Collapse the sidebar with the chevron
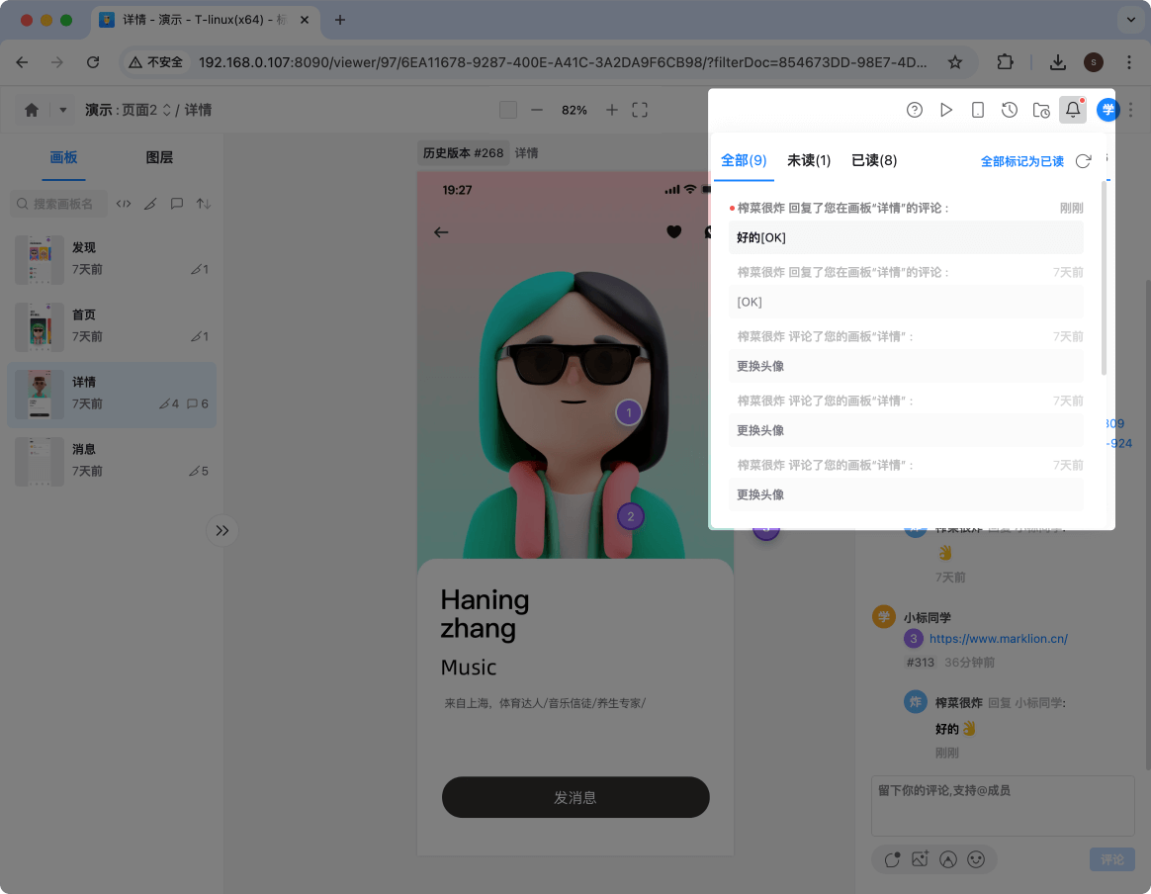Screen dimensions: 1151x894 pyautogui.click(x=221, y=531)
